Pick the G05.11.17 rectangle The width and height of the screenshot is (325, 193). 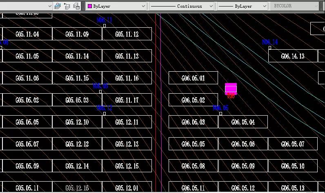click(x=127, y=100)
